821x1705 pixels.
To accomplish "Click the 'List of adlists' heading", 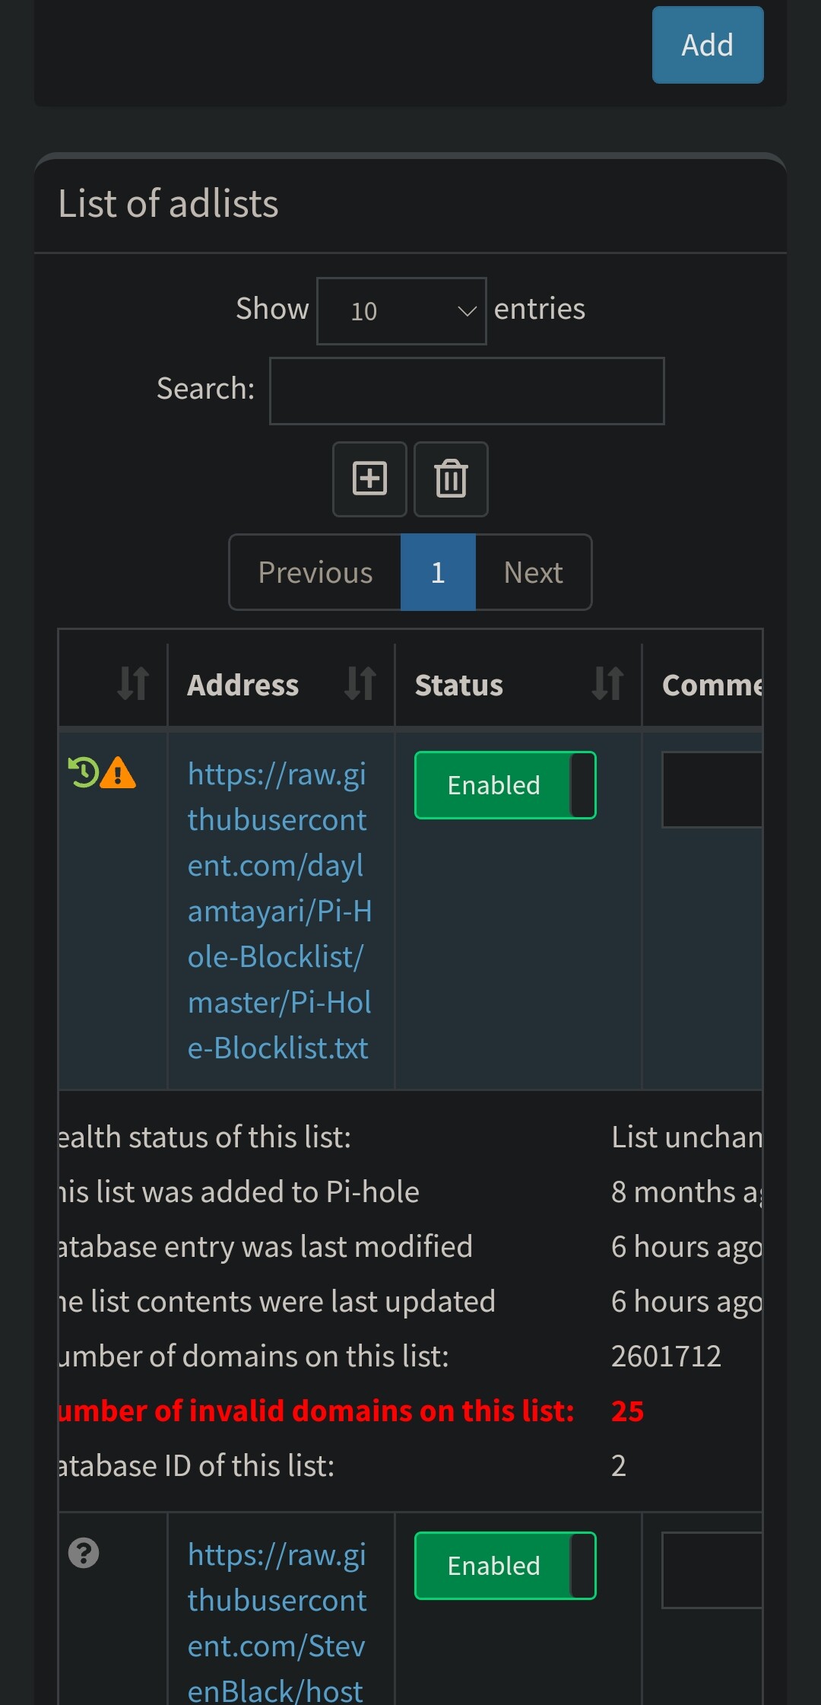I will point(169,204).
